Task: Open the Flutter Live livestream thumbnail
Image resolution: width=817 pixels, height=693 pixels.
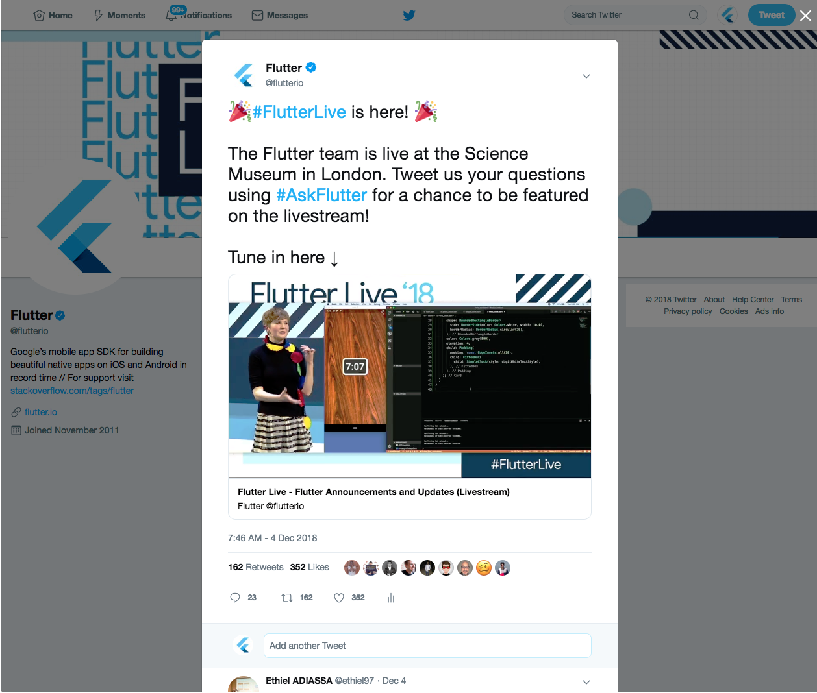Action: tap(410, 376)
